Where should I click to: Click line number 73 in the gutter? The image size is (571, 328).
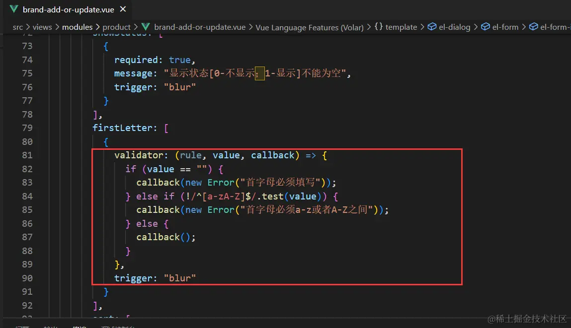(x=27, y=46)
